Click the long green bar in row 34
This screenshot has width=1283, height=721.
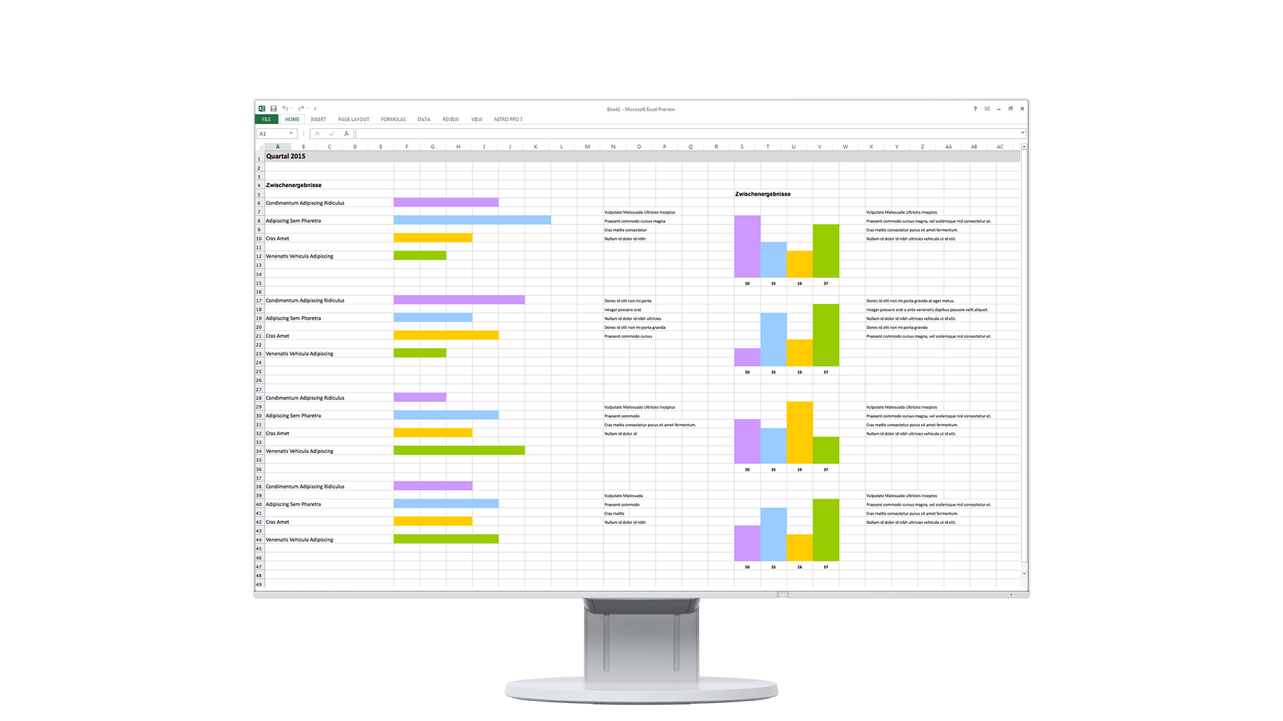460,451
